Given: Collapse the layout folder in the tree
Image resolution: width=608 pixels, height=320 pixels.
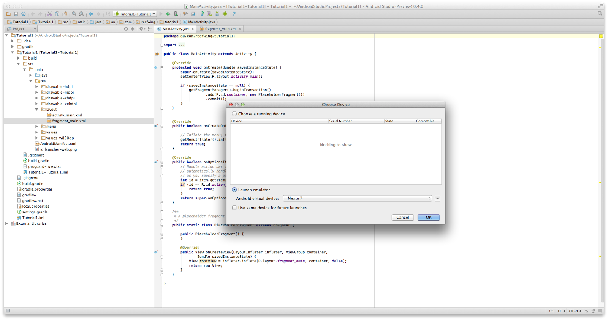Looking at the screenshot, I should coord(37,109).
